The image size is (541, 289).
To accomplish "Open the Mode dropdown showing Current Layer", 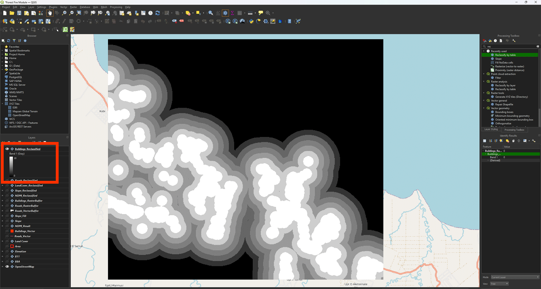I will pos(515,277).
